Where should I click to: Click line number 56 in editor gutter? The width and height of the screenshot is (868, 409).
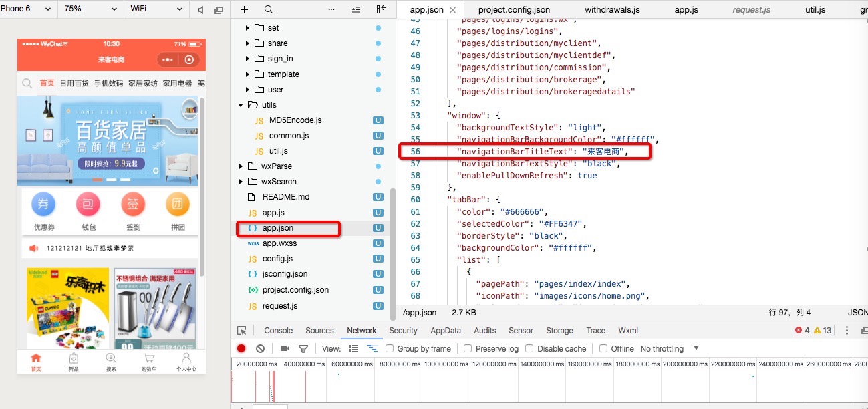(x=416, y=152)
